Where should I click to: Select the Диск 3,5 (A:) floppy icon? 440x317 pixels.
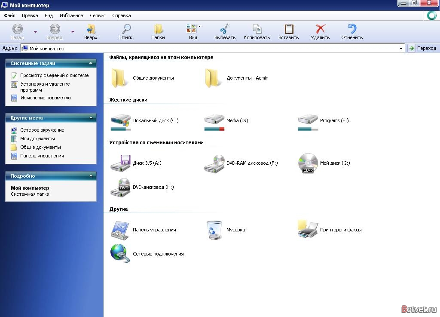(x=121, y=163)
